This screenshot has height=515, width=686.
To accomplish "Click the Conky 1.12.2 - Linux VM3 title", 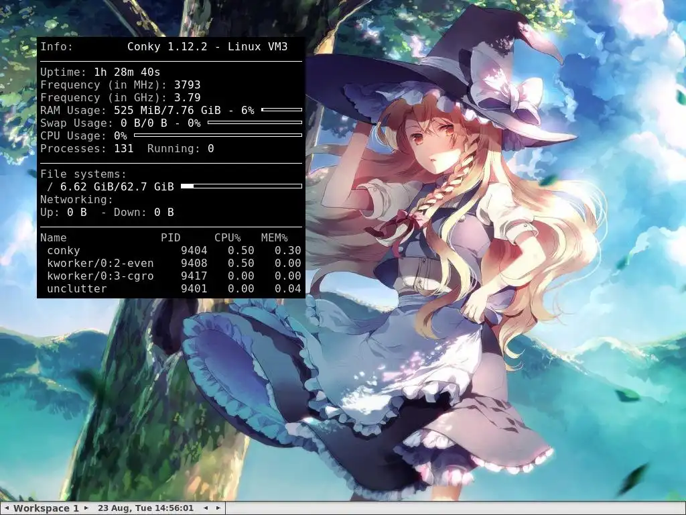I will pyautogui.click(x=208, y=46).
